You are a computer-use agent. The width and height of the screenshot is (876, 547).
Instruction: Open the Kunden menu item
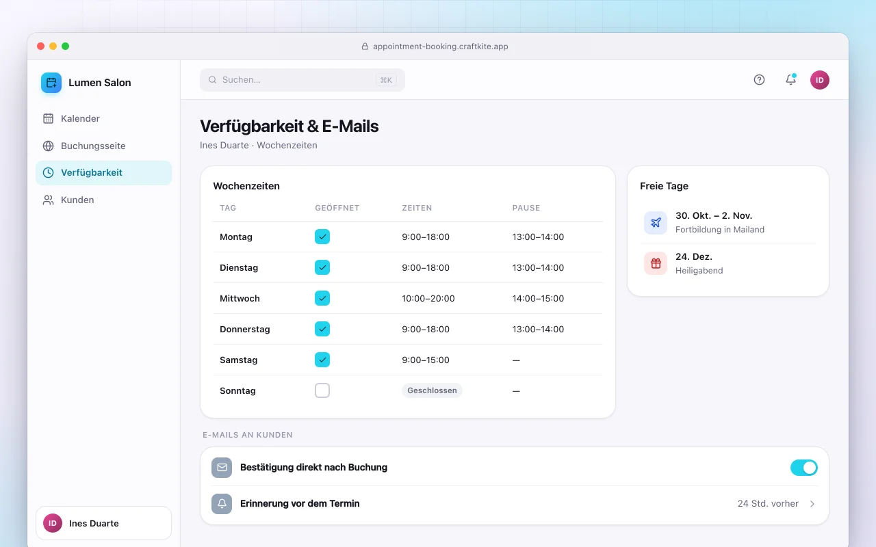(103, 200)
